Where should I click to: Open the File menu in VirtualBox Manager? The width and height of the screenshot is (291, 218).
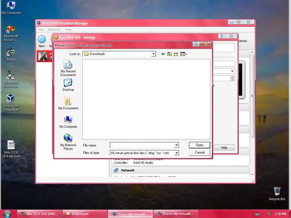(41, 30)
